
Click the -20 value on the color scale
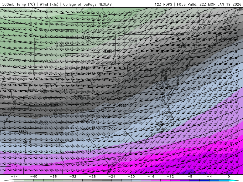[x=132, y=177]
